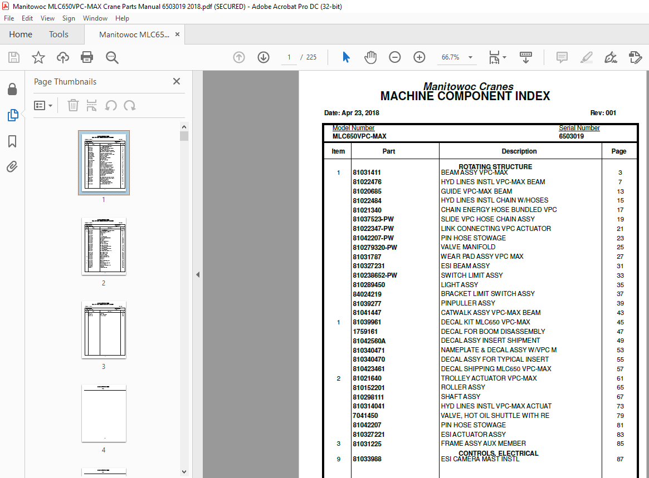Click the scrolling mode toolbar icon
649x478 pixels.
point(526,57)
